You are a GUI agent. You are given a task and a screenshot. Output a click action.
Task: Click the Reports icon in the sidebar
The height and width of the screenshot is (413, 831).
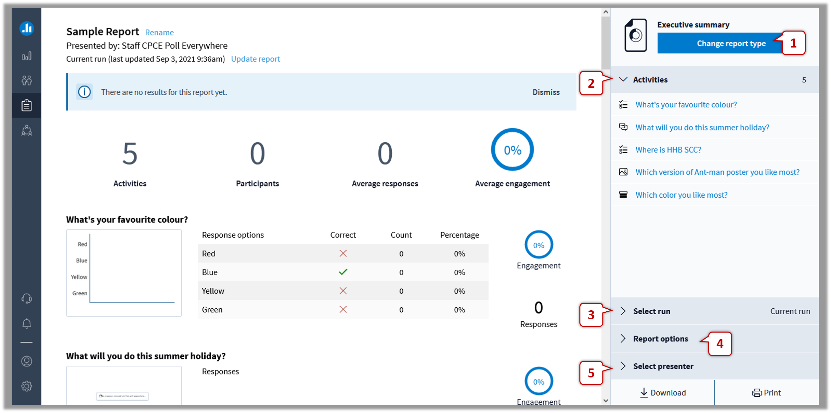(28, 104)
